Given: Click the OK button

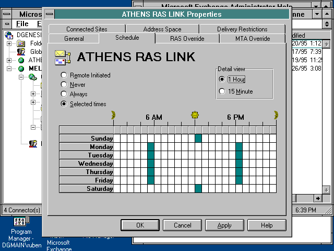Looking at the screenshot, I should pyautogui.click(x=140, y=225).
